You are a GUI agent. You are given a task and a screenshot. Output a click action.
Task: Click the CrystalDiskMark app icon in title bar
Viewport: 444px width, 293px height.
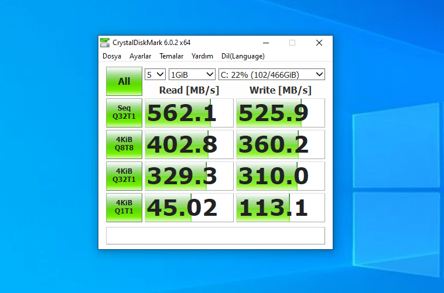105,43
